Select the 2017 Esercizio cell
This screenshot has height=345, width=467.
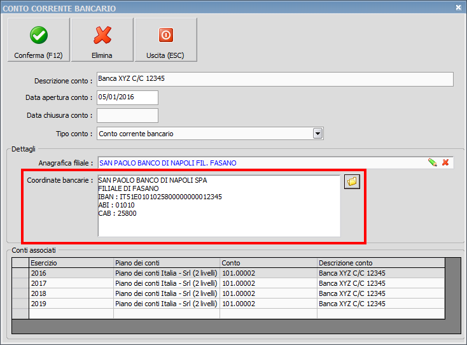tap(71, 283)
